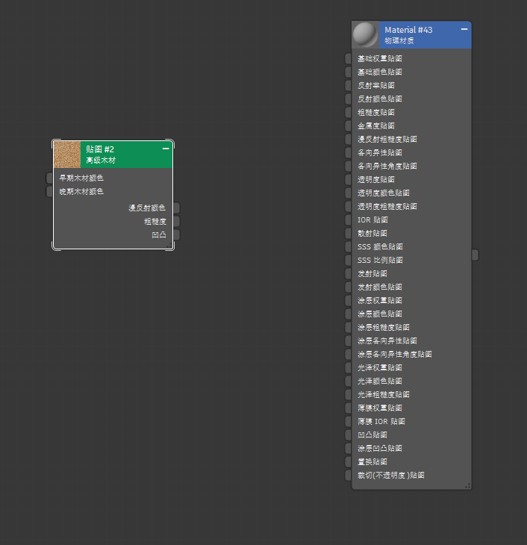527x545 pixels.
Task: Select the Material #43 node title bar
Action: tap(425, 35)
